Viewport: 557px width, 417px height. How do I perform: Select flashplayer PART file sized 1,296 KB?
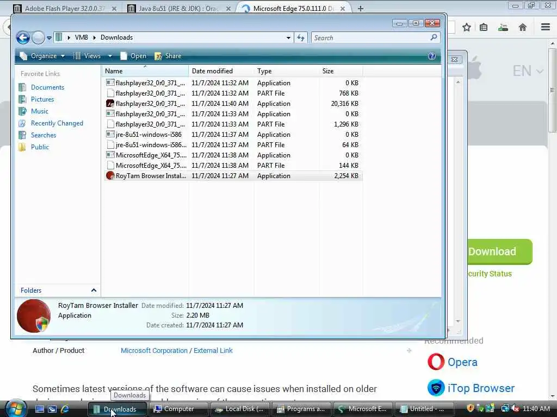[x=233, y=124]
